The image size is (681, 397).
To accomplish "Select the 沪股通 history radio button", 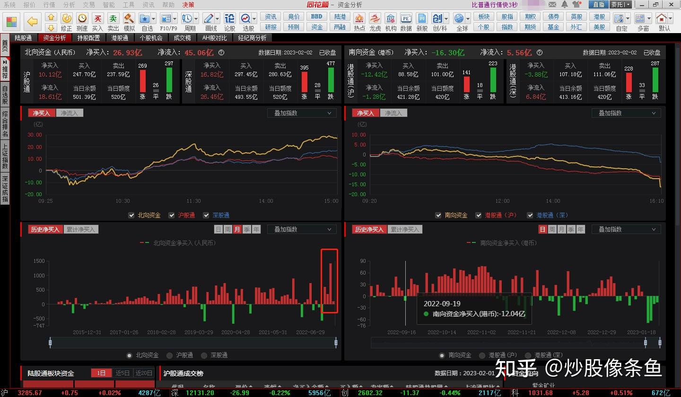I will pos(169,355).
